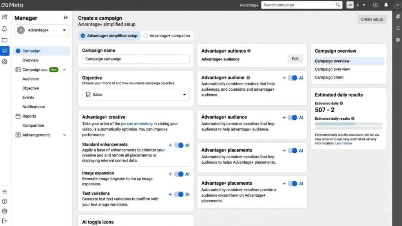The width and height of the screenshot is (402, 226).
Task: Click the right rail list icon
Action: click(398, 28)
